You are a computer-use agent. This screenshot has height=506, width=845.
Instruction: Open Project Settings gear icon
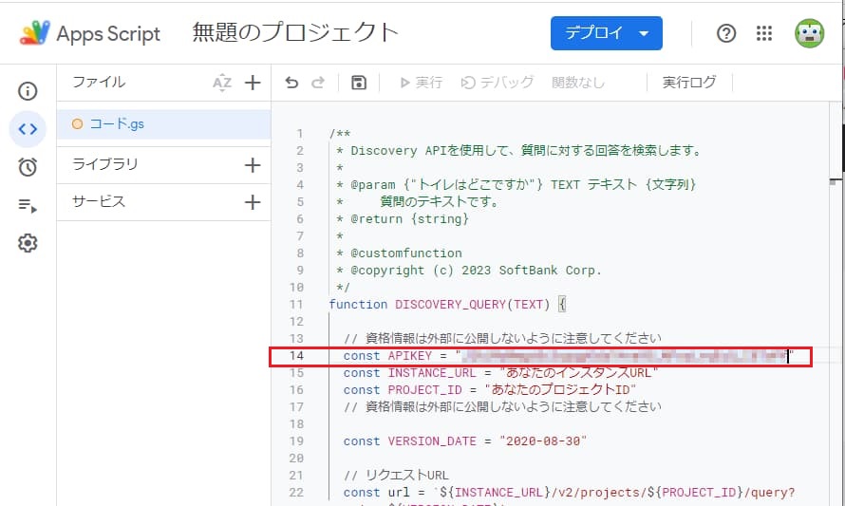pos(28,244)
